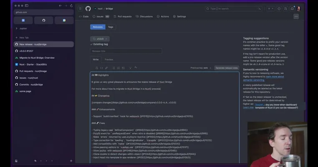The width and height of the screenshot is (318, 167).
Task: Open the bridge repository link
Action: (x=109, y=9)
